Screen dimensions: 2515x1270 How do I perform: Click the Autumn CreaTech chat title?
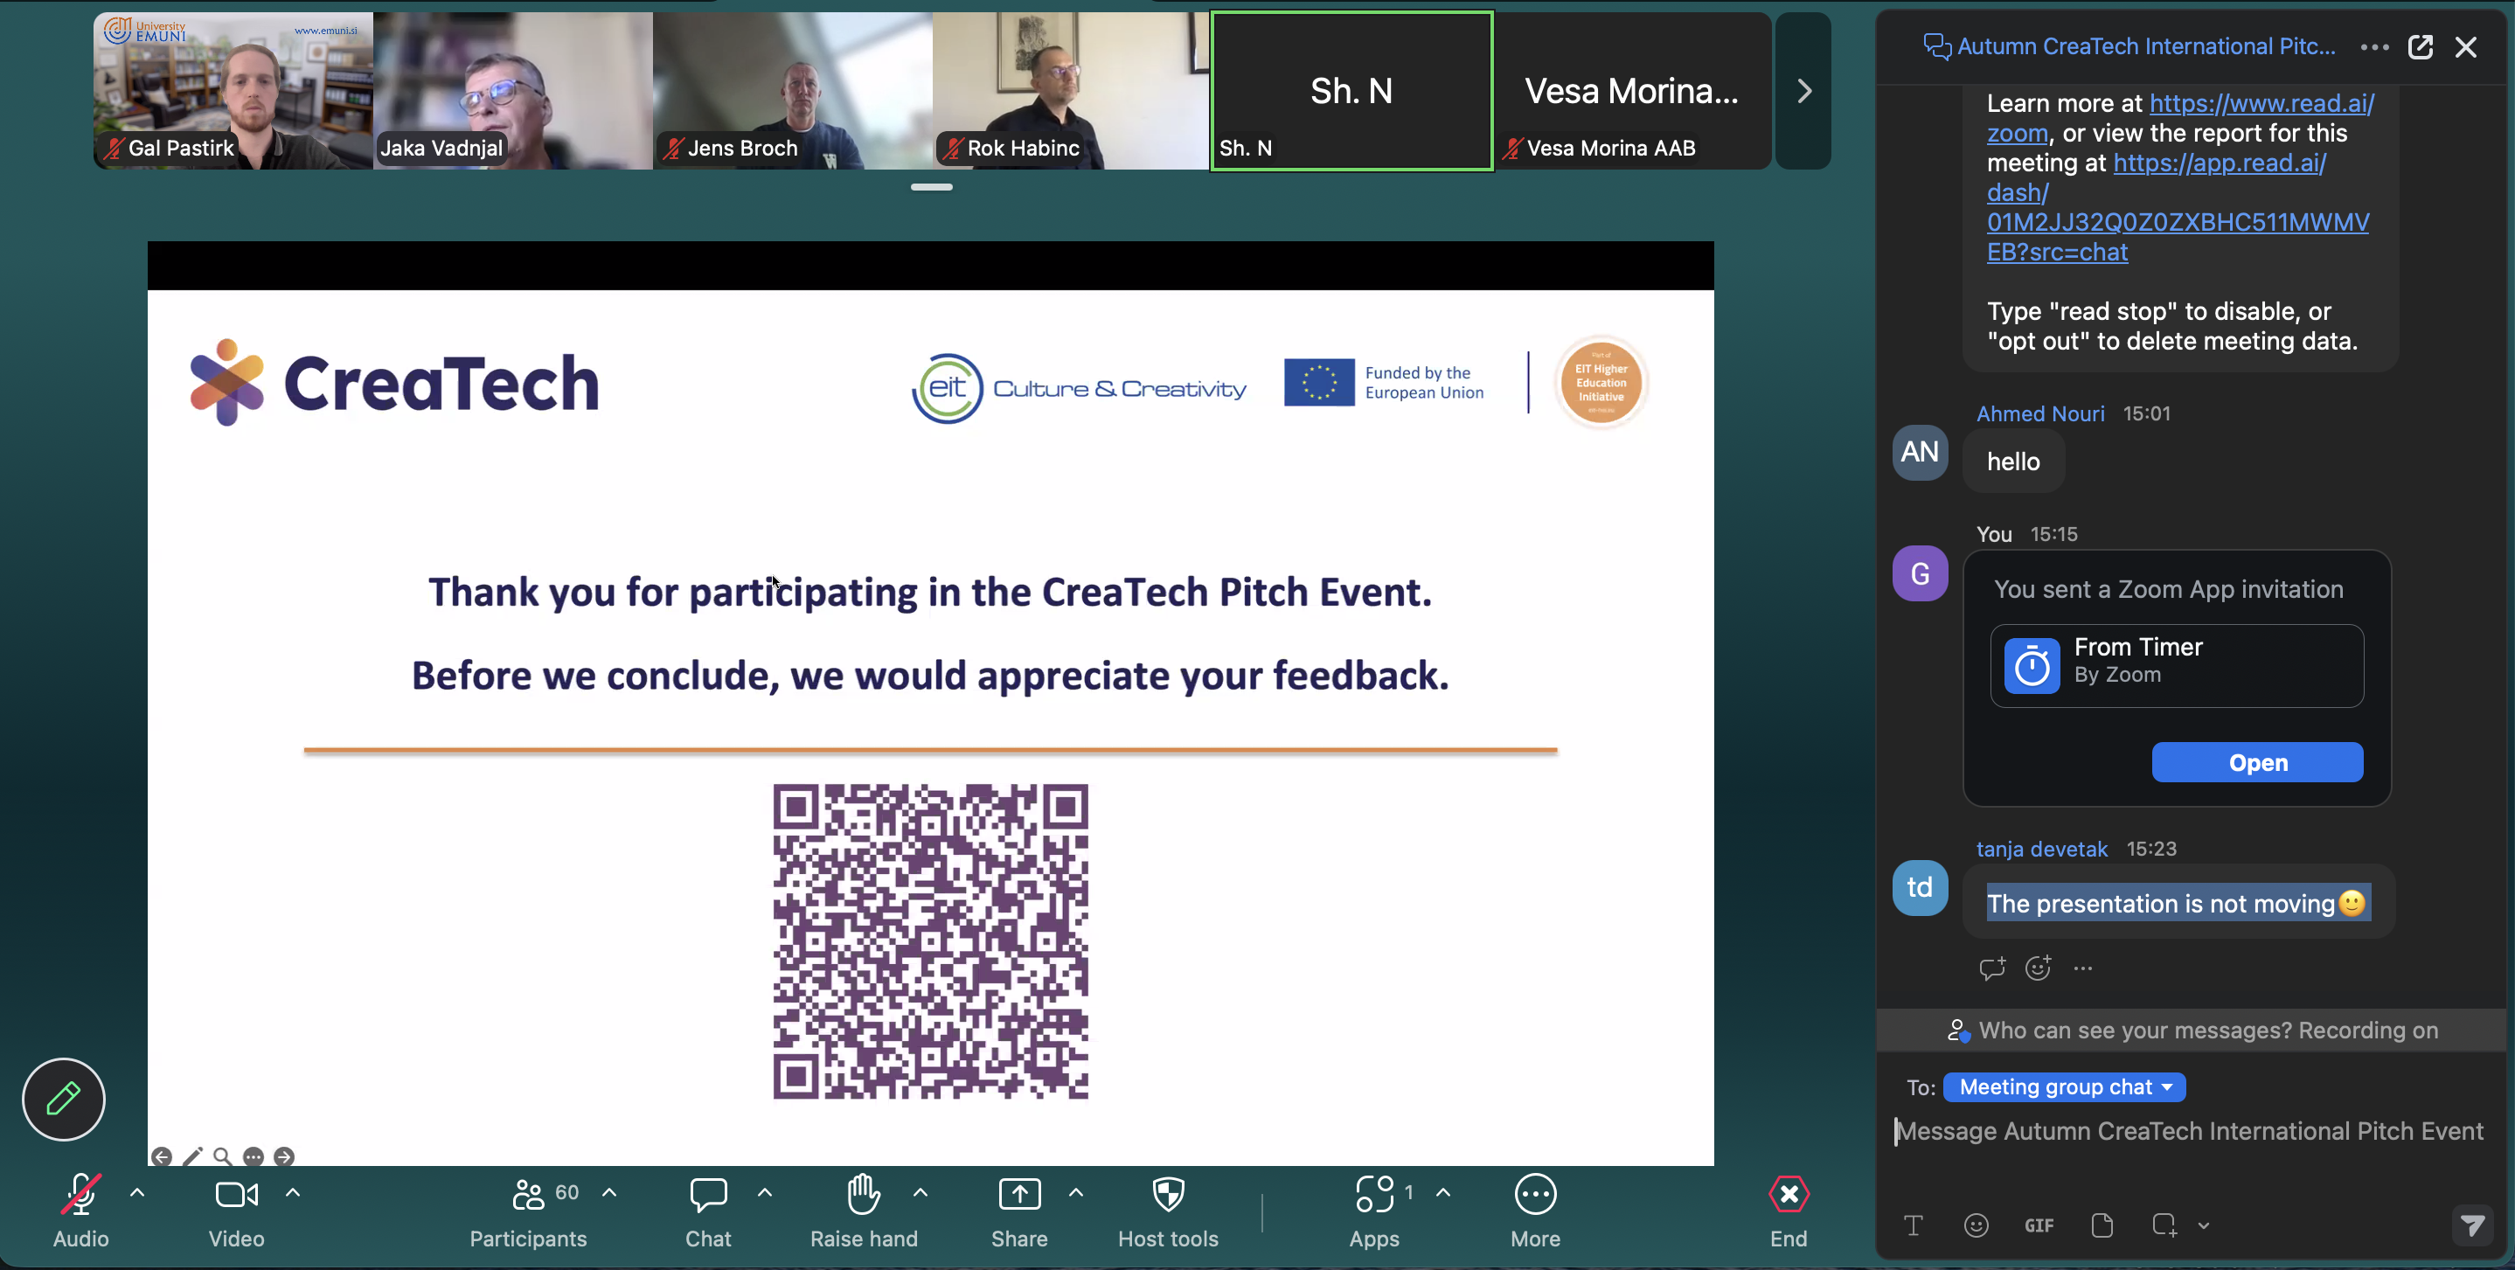(2146, 47)
